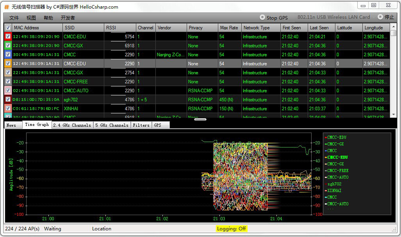Image resolution: width=401 pixels, height=237 pixels.
Task: Toggle checkbox of MAC 12:49:3B:09:1A:31 row
Action: (8, 63)
